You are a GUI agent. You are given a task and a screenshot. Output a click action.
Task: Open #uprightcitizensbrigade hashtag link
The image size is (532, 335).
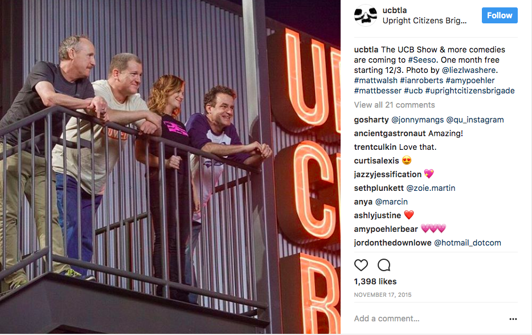tap(470, 91)
